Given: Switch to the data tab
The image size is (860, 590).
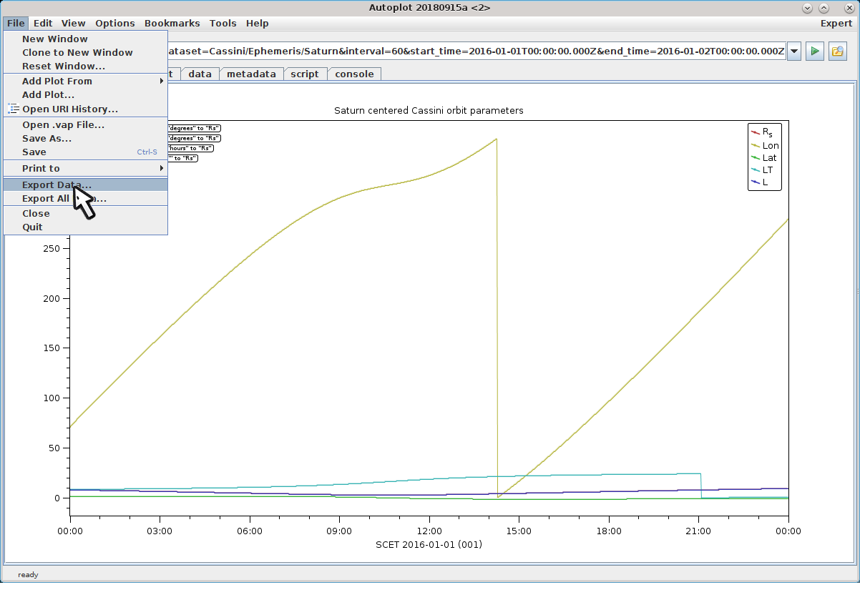Looking at the screenshot, I should (200, 74).
